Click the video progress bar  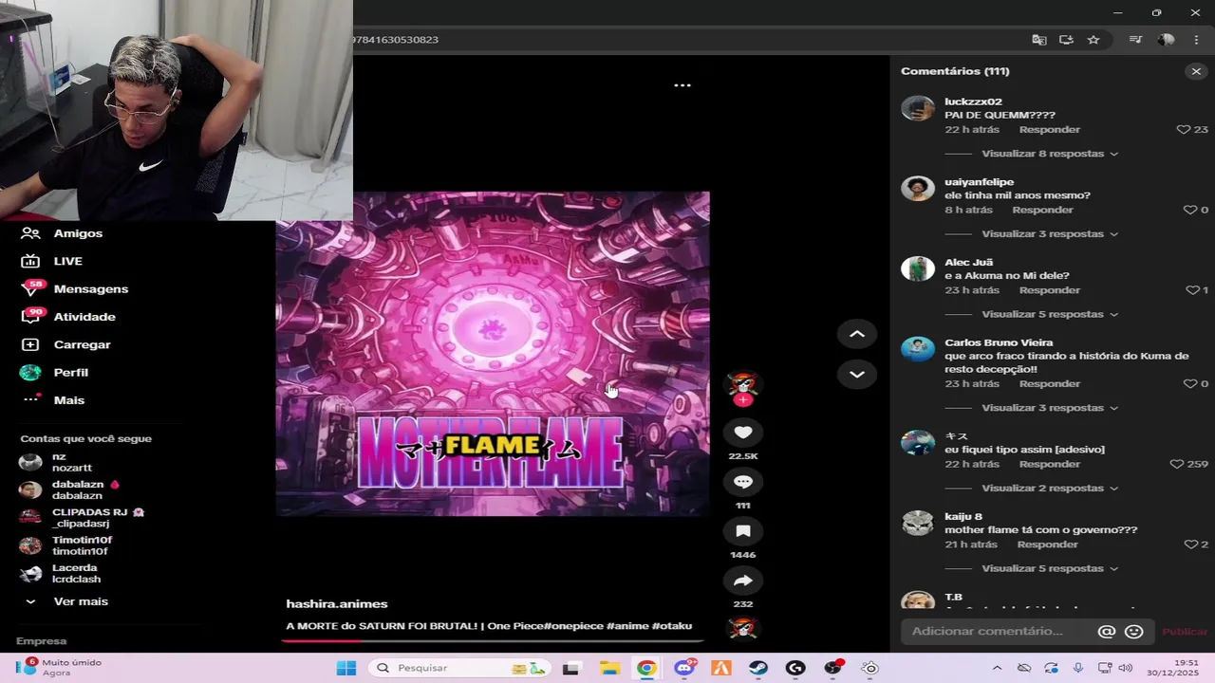pos(493,640)
